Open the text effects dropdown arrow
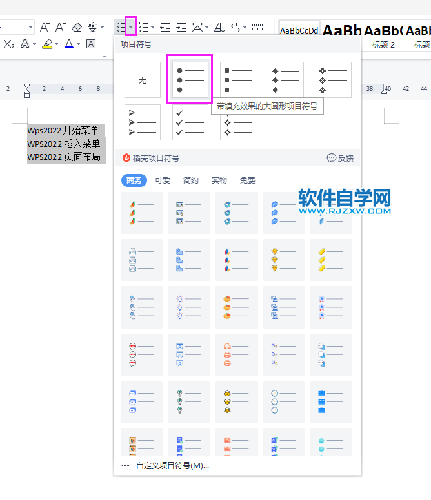Screen dimensions: 431x500 click(x=34, y=44)
